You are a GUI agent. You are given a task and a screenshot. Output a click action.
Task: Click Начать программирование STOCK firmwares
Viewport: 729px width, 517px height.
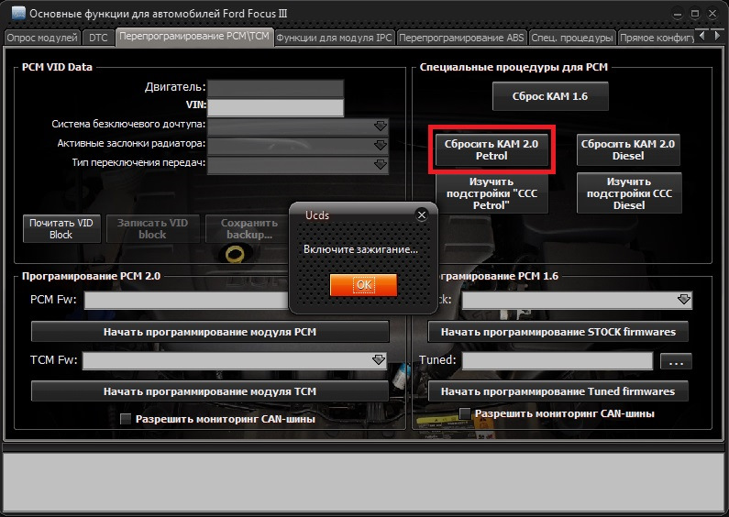pos(558,332)
